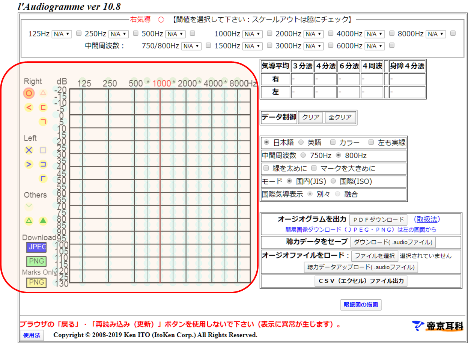Check the scale-out box for 125Hz

(x=79, y=33)
